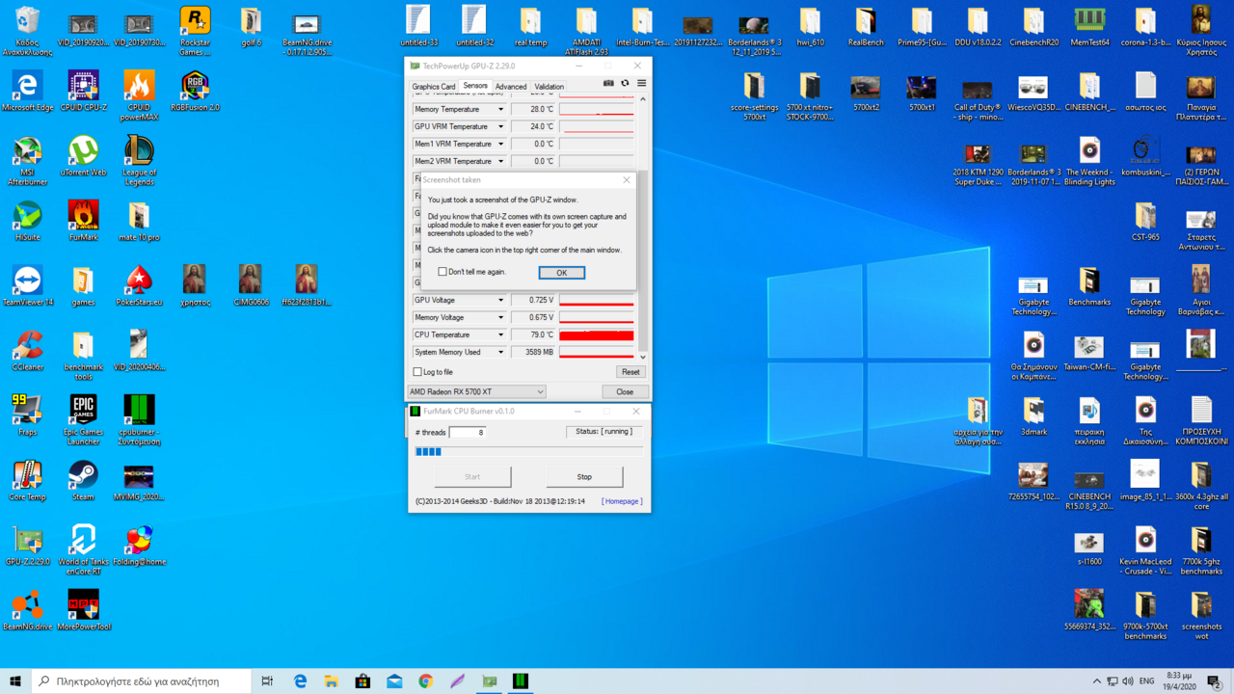1234x694 pixels.
Task: Check the "Don't tell me again" checkbox
Action: point(443,272)
